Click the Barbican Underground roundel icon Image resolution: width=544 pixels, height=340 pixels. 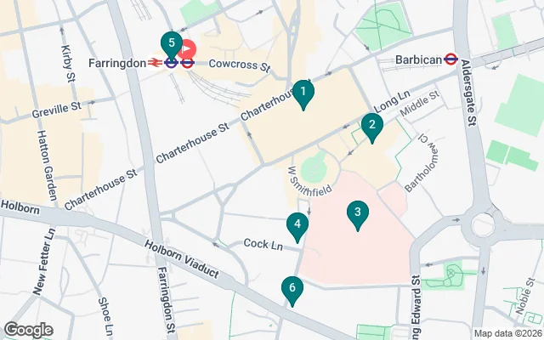[450, 59]
